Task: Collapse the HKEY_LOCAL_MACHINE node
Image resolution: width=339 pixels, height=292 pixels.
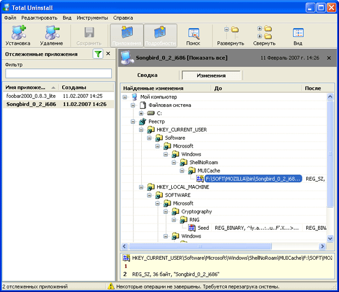Action: coord(141,187)
